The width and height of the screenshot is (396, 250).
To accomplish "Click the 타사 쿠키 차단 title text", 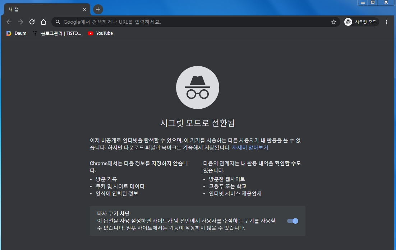I will [114, 213].
